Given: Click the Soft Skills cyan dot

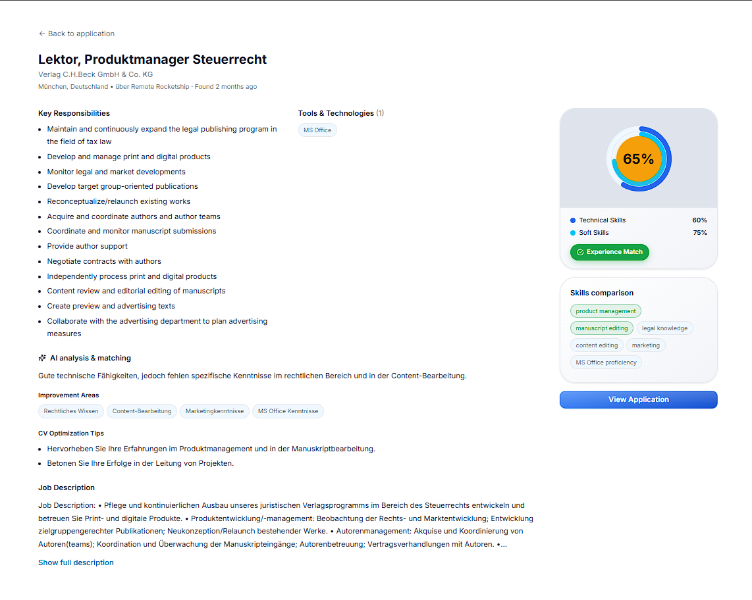Looking at the screenshot, I should tap(573, 233).
